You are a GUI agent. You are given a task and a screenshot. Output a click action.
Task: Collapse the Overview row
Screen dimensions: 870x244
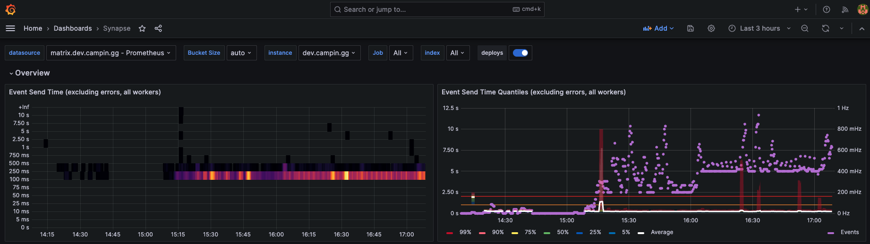(29, 73)
